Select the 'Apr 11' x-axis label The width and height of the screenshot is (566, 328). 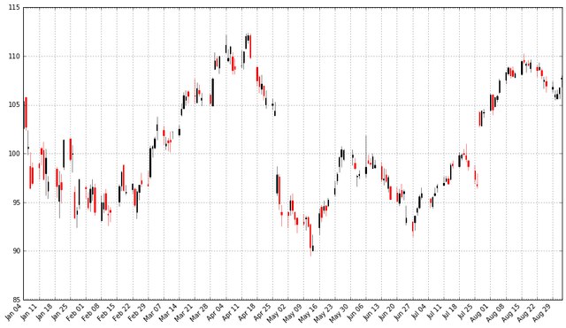232,312
